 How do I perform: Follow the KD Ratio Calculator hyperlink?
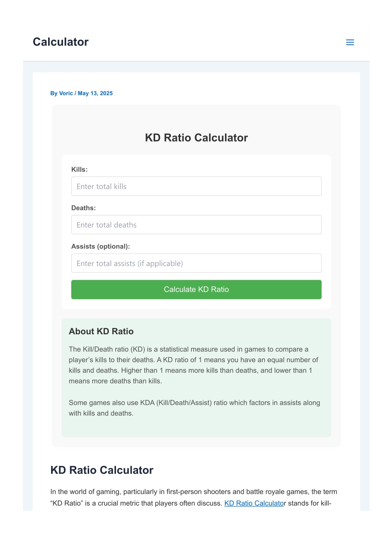coord(254,503)
